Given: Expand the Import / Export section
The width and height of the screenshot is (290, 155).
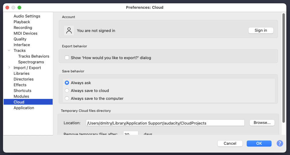Looking at the screenshot, I should 9,68.
